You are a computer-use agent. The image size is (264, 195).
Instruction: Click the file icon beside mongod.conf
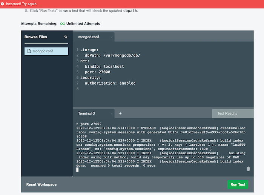(29, 51)
